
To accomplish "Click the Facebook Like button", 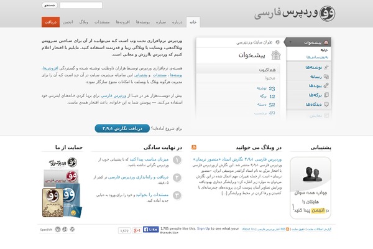I will click(x=151, y=229).
